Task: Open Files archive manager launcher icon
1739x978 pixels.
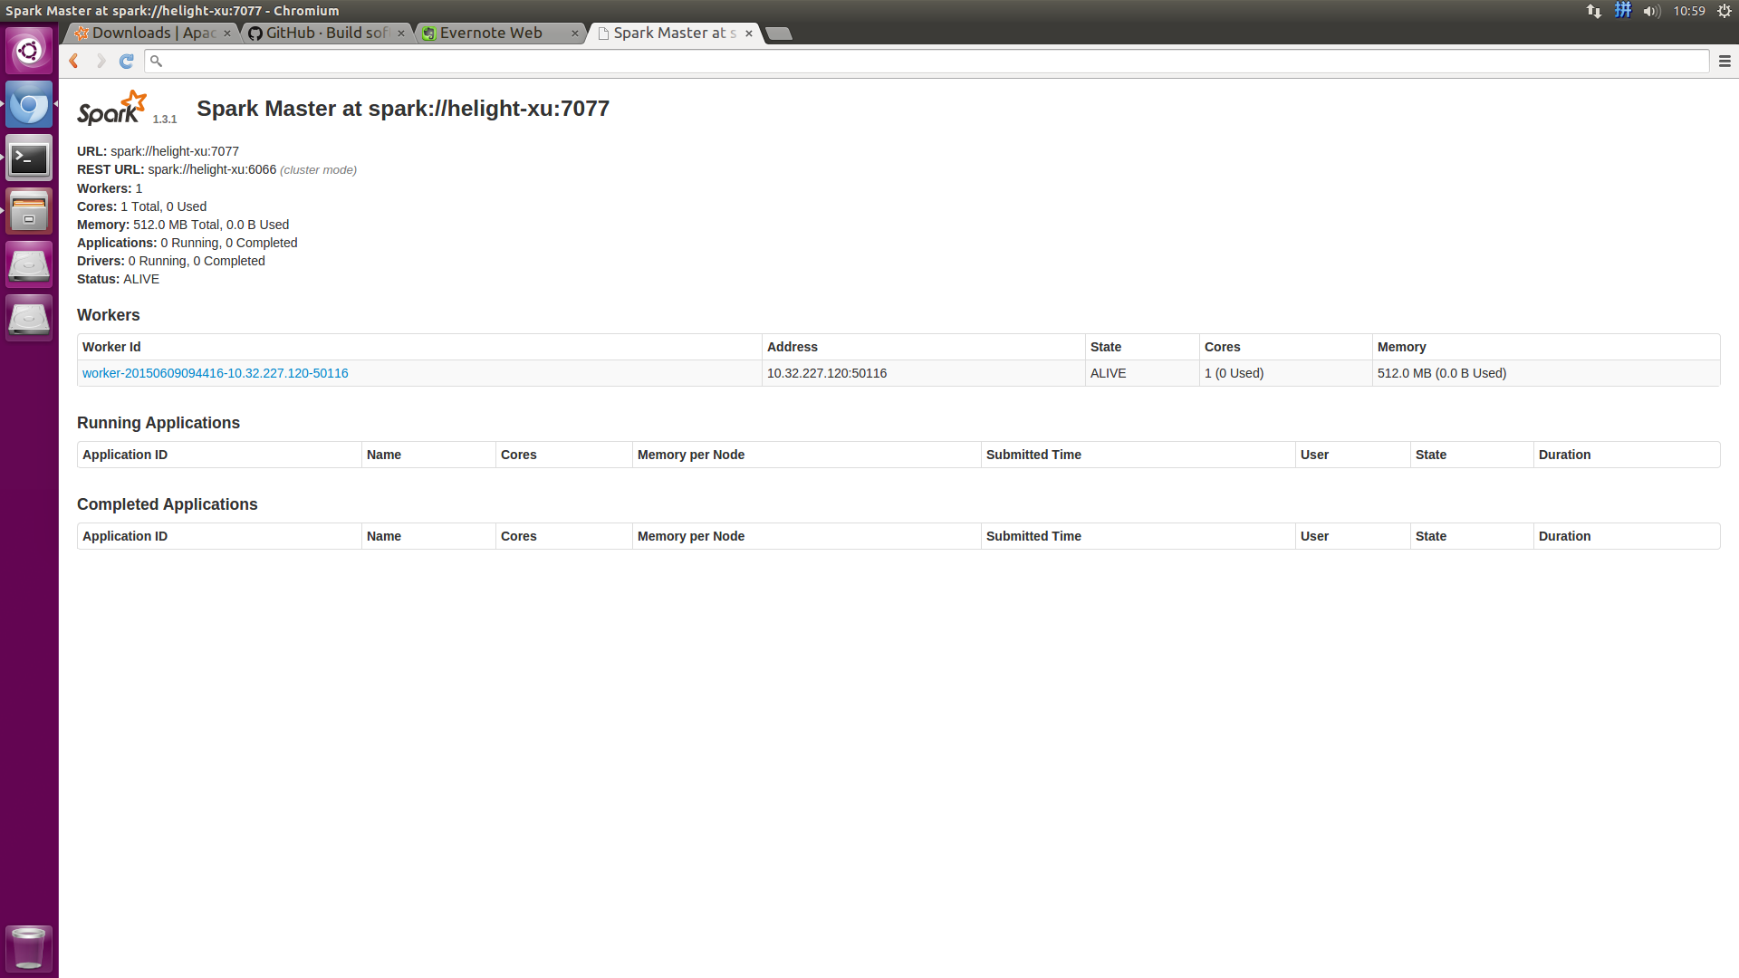Action: coord(29,212)
